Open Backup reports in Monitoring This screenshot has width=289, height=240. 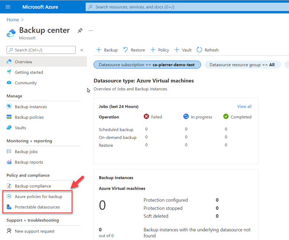29,162
